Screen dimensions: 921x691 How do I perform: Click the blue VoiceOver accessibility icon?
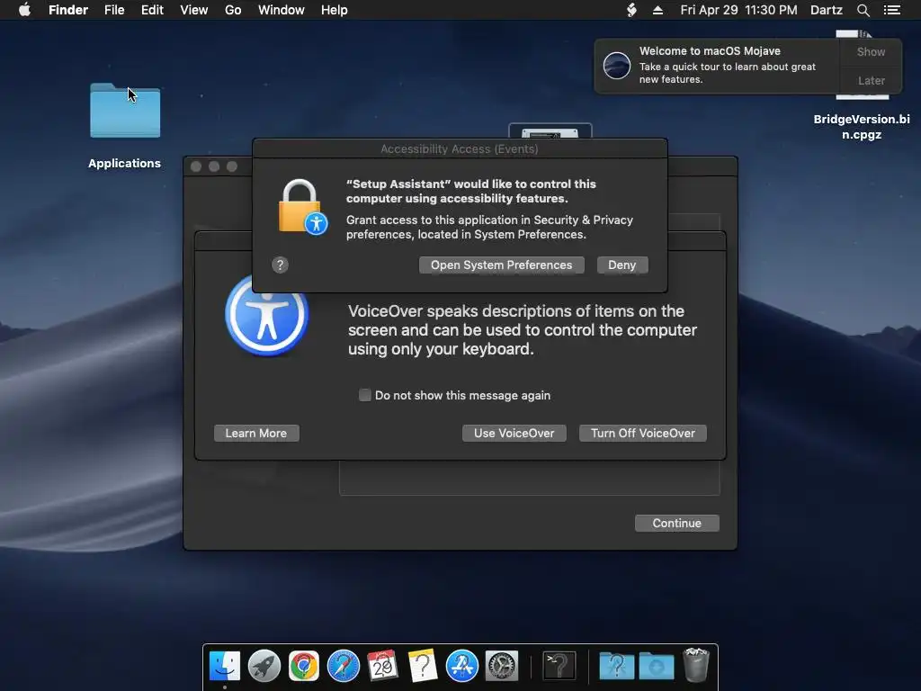(x=266, y=316)
